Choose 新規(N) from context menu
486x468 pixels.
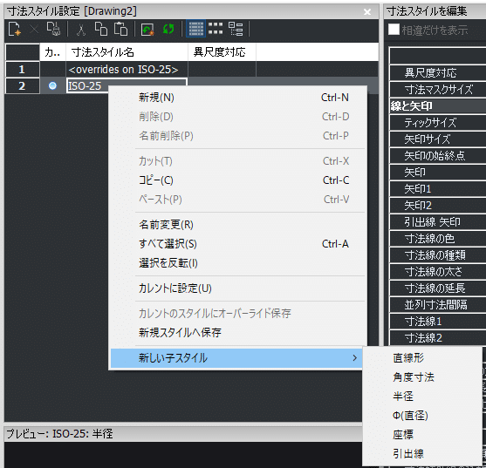(238, 98)
